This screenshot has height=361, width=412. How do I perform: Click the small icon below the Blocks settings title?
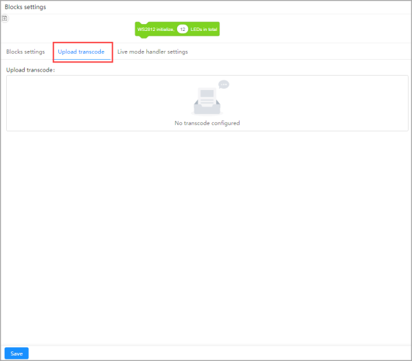click(x=5, y=19)
